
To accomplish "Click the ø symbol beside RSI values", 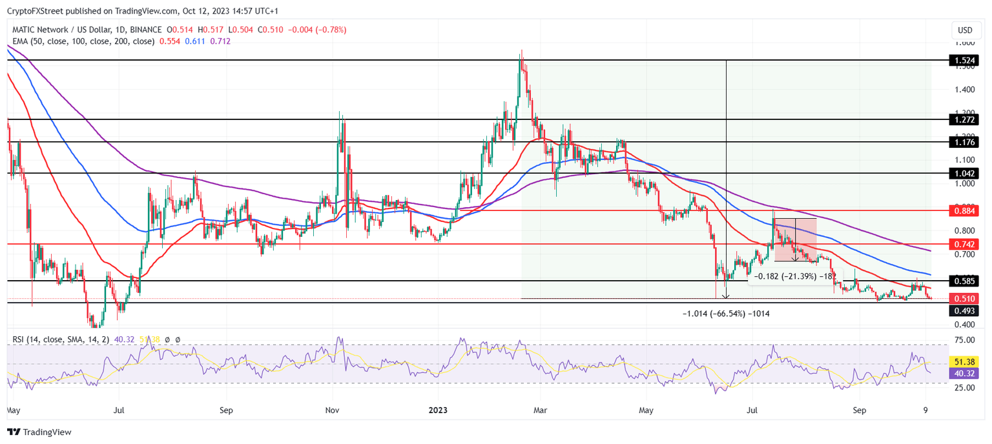I will point(167,339).
